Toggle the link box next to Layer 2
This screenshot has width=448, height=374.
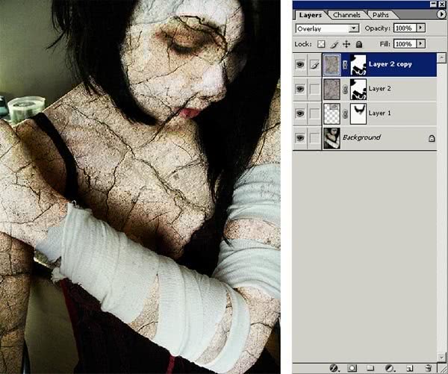tap(314, 89)
